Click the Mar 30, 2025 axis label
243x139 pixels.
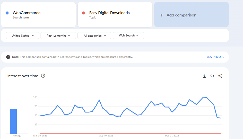pos(40,136)
